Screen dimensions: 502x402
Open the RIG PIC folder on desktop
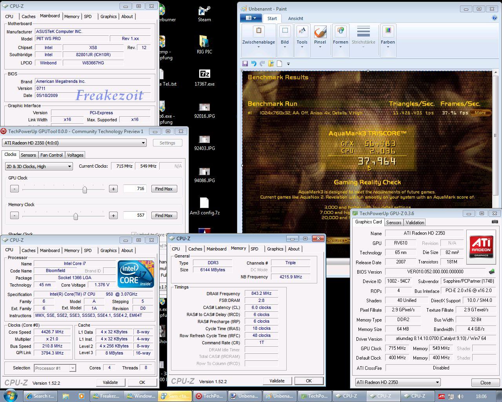tap(204, 44)
